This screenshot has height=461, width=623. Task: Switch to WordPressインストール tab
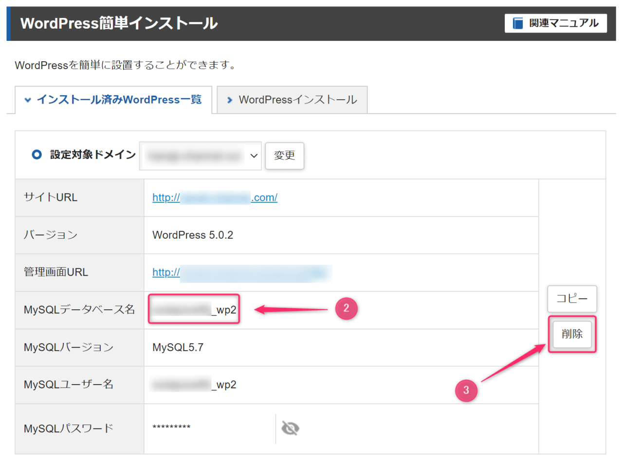tap(292, 100)
